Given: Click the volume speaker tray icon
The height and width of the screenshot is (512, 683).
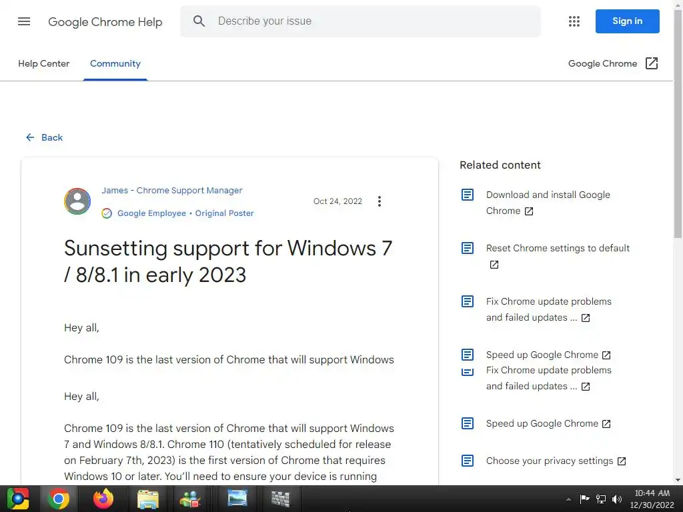Looking at the screenshot, I should (x=617, y=499).
